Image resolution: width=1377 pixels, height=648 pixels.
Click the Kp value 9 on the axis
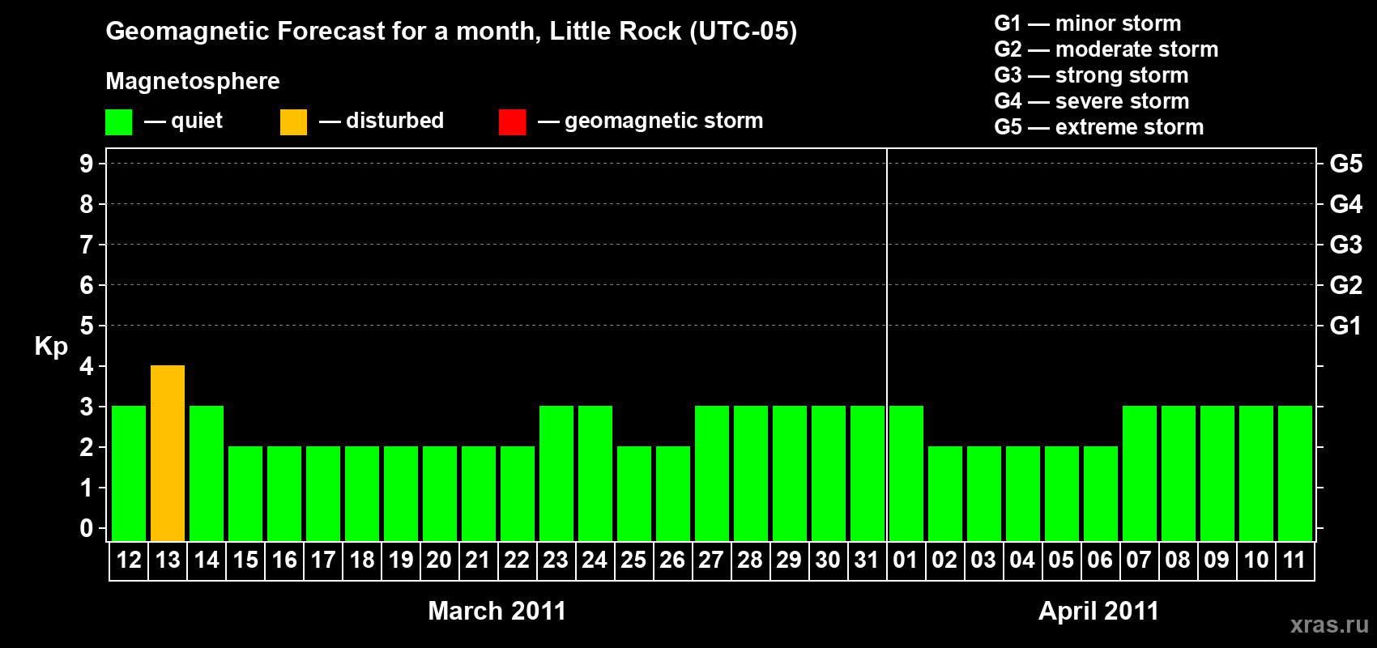coord(87,164)
